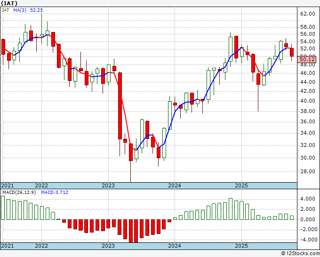The height and width of the screenshot is (257, 320).
Task: Click the 32.00 price axis label
Action: pos(308,145)
